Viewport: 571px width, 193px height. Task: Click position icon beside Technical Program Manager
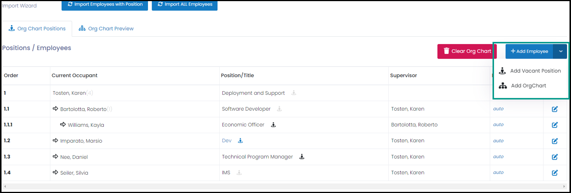tap(302, 157)
